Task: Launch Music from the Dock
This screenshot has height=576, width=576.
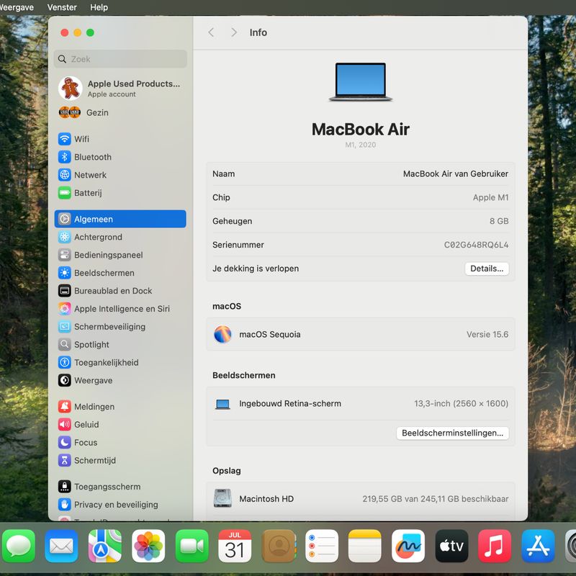Action: [495, 546]
